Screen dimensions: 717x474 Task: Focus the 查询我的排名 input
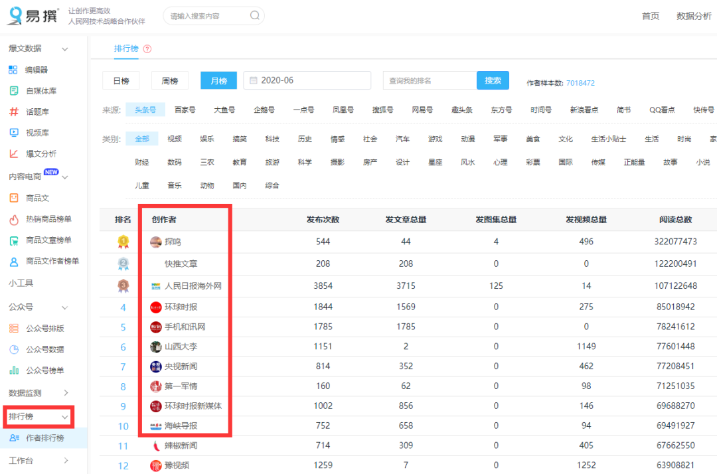tap(430, 80)
